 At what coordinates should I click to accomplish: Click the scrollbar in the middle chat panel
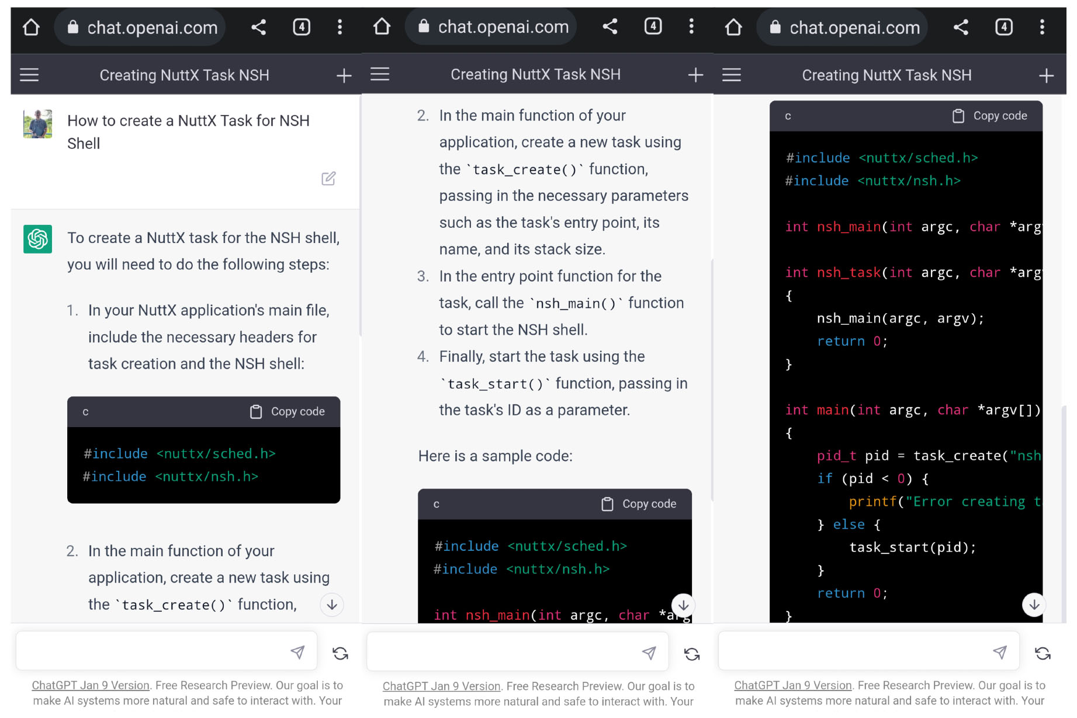tap(712, 380)
